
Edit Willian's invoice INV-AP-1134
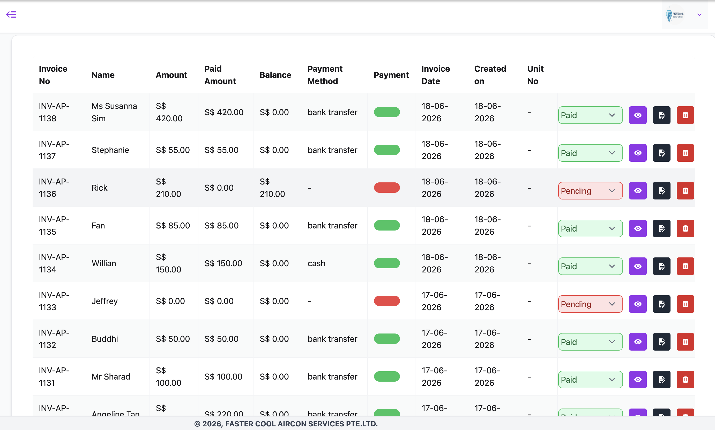[661, 266]
